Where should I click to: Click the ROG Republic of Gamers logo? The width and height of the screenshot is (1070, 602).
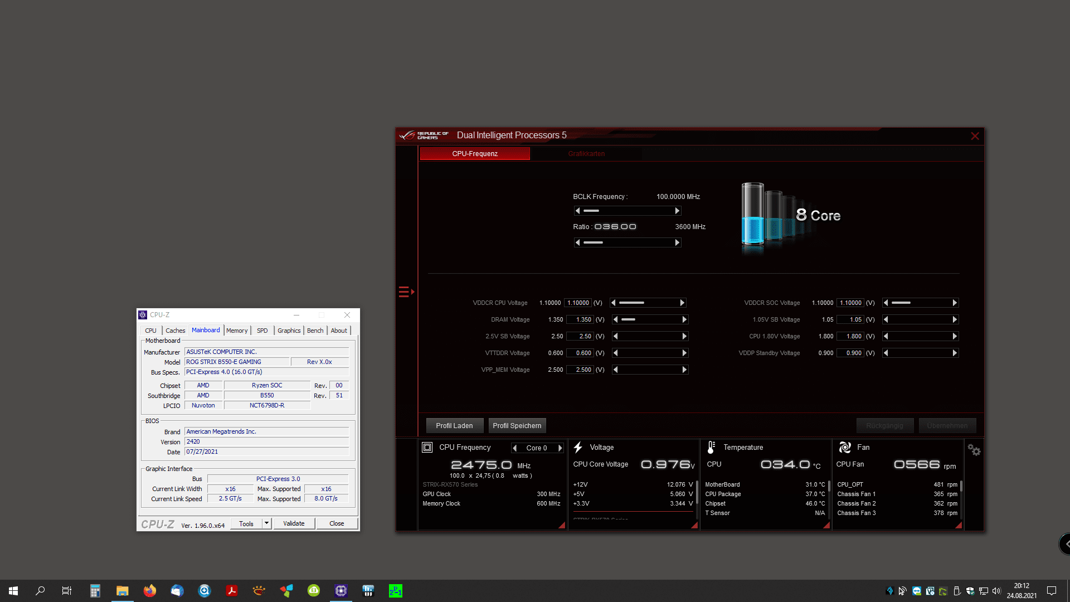click(424, 135)
